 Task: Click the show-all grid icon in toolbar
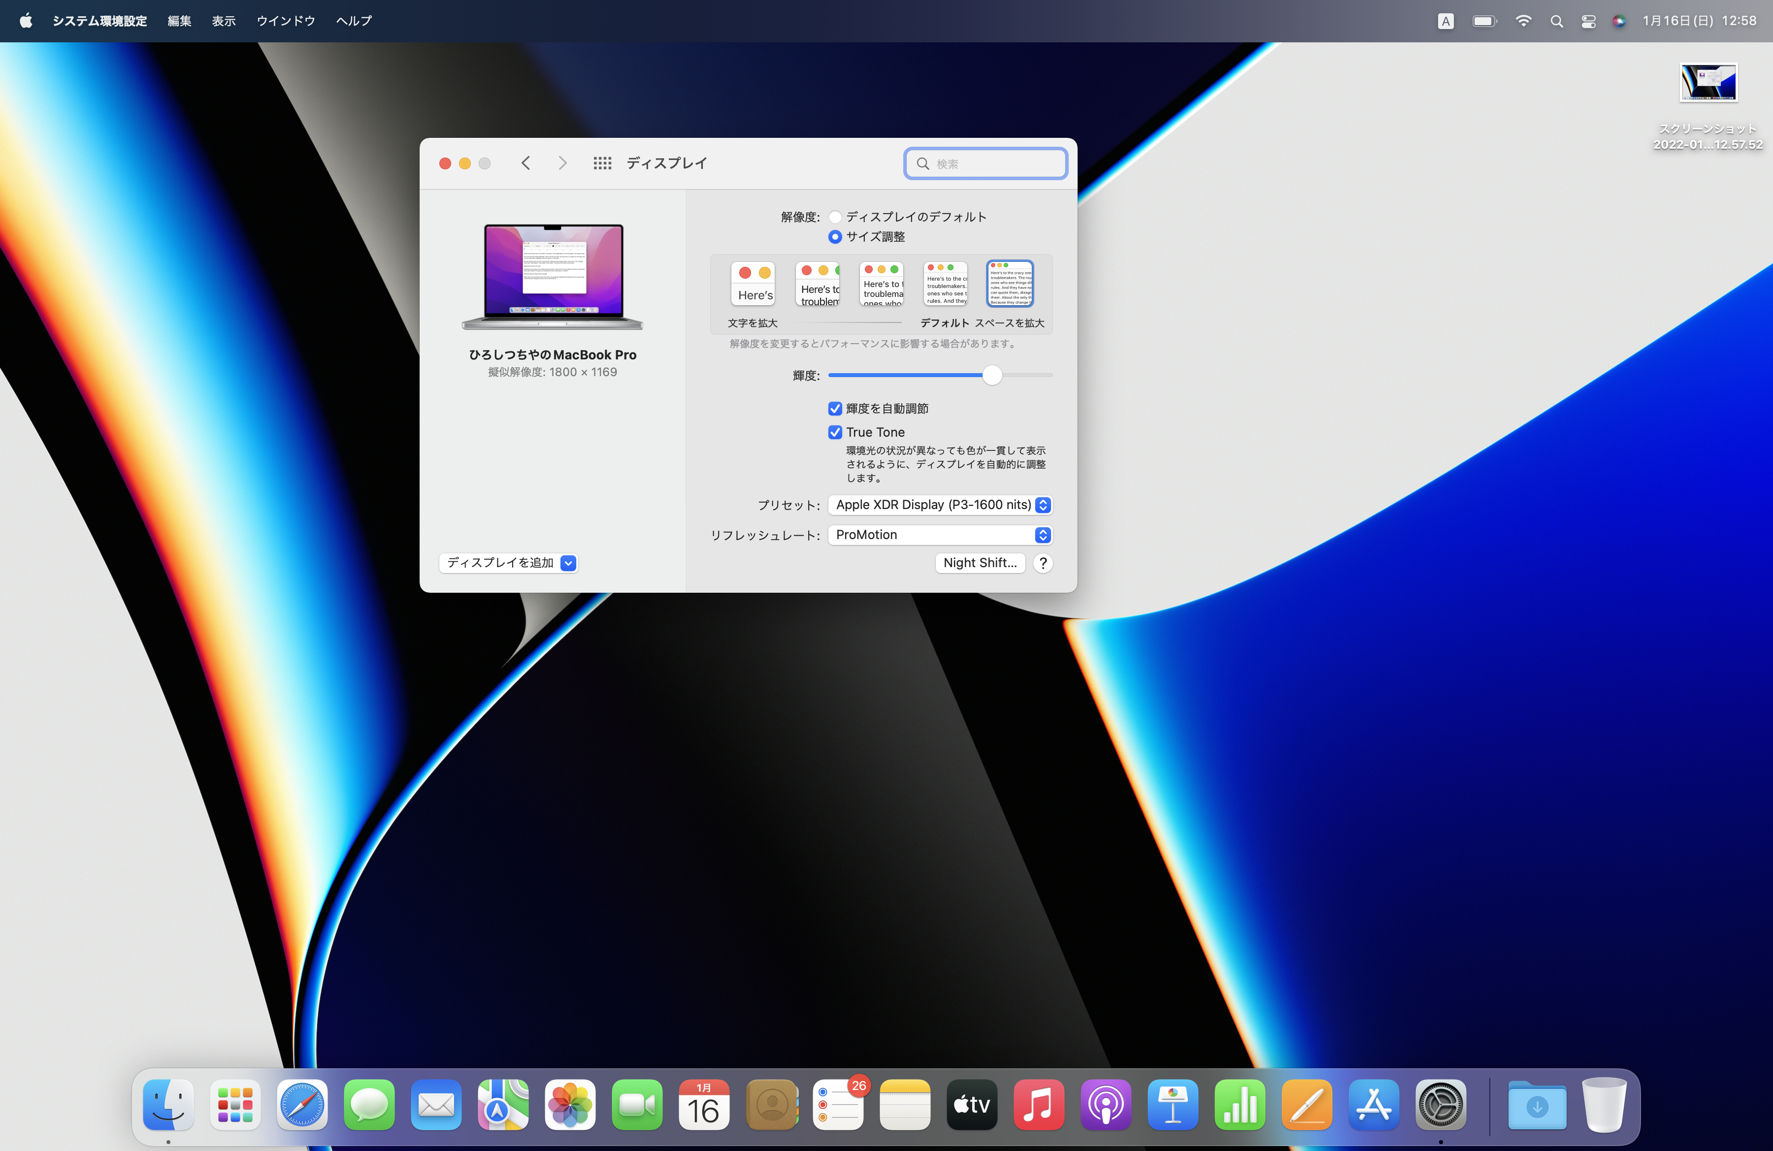pos(602,163)
